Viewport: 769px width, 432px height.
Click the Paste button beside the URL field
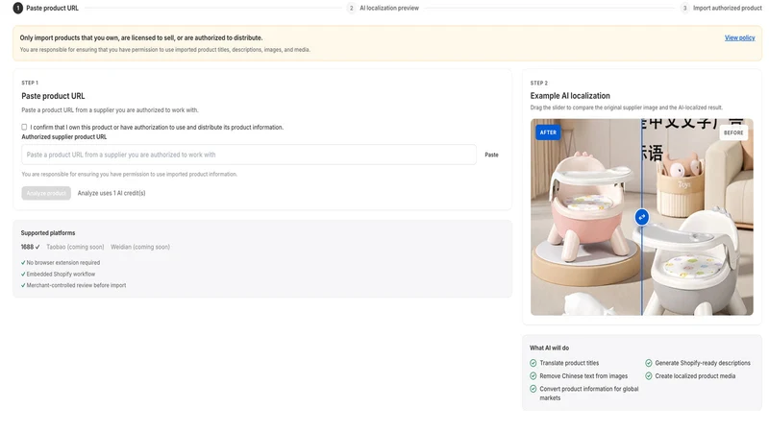[x=491, y=155]
